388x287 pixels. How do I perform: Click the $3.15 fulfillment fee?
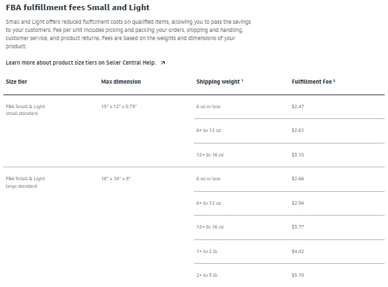(297, 155)
